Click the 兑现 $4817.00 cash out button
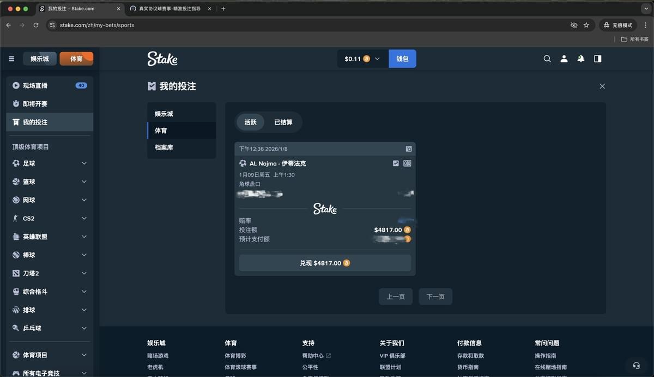The height and width of the screenshot is (377, 654). pos(325,263)
